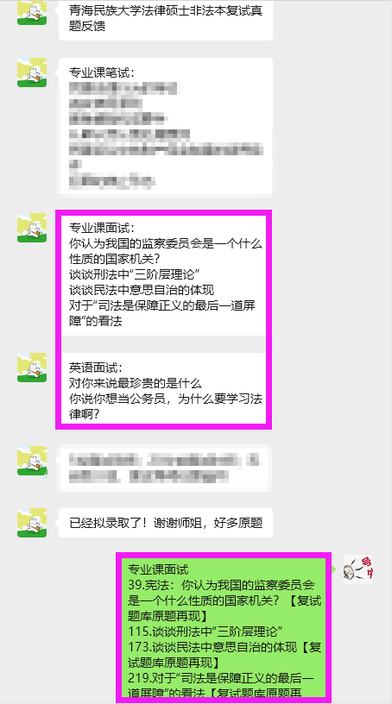Click 英语面试： heading line
Image resolution: width=392 pixels, height=704 pixels.
click(x=95, y=368)
